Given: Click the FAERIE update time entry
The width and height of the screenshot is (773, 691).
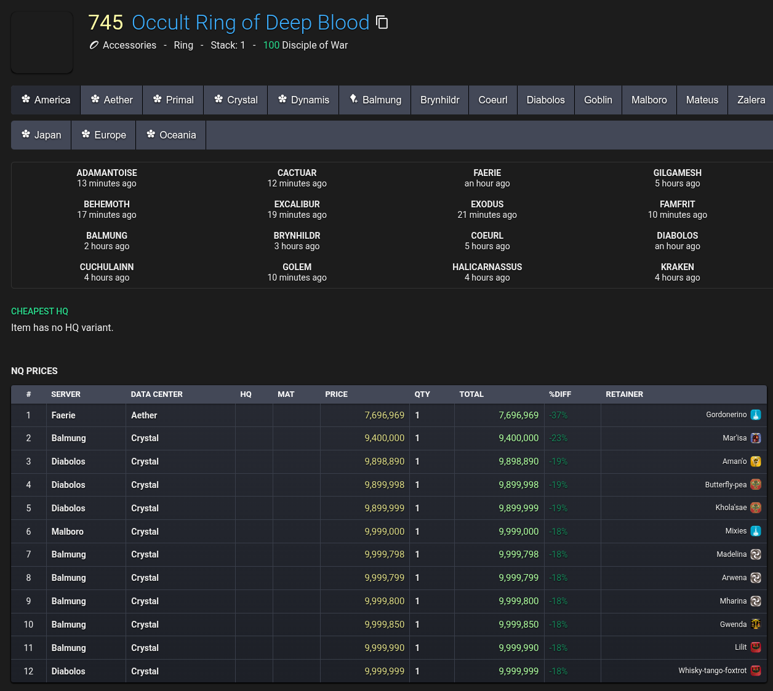Looking at the screenshot, I should coord(487,178).
